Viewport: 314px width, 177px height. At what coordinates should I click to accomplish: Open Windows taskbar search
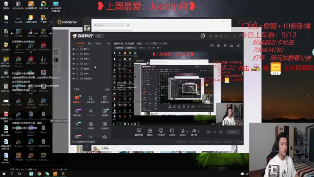[x=12, y=173]
